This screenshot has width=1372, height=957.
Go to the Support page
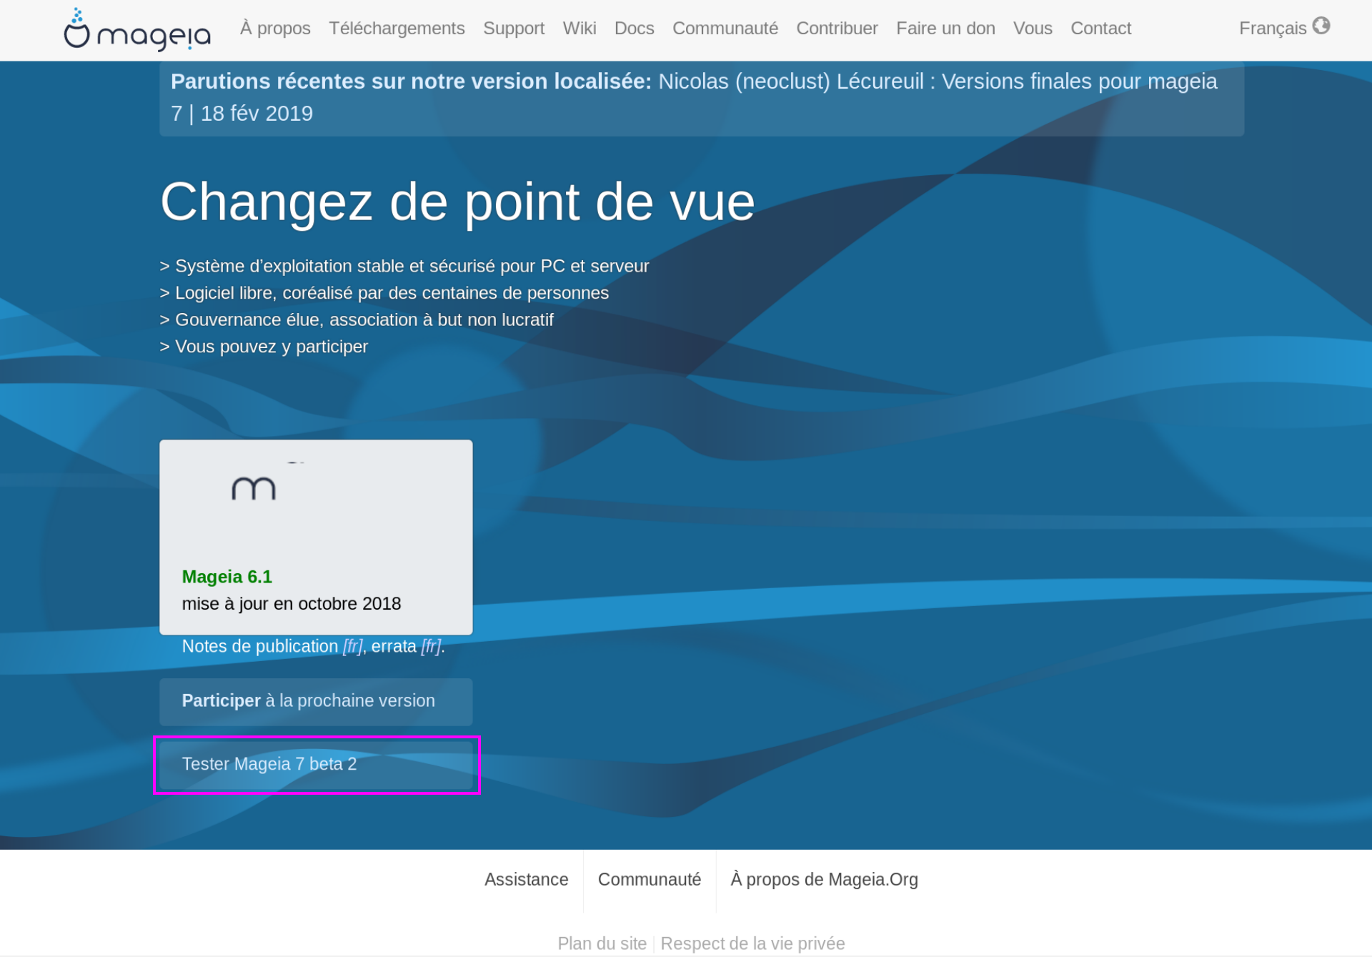click(514, 29)
